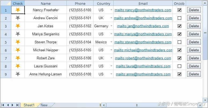This screenshot has height=108, width=208.
Task: Check OnJob for Steven.Thorpe
Action: click(179, 42)
